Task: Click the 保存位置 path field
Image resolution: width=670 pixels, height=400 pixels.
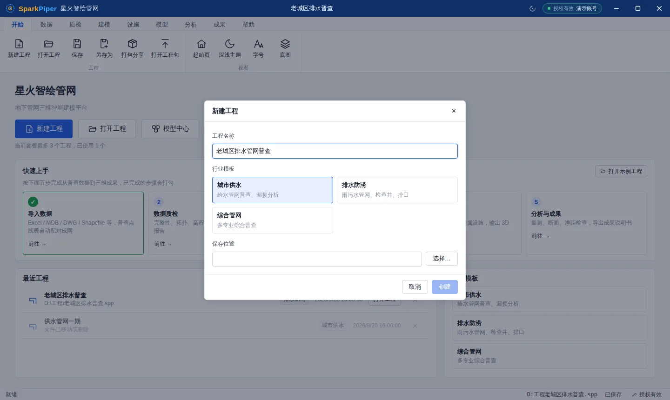Action: [x=317, y=259]
